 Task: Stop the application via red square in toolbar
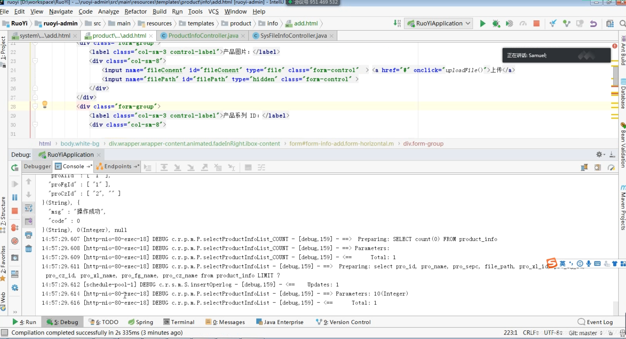(536, 24)
